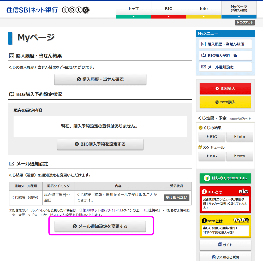The width and height of the screenshot is (263, 261).
Task: Click the main 購入履歴・当せん確認 button
Action: click(100, 79)
